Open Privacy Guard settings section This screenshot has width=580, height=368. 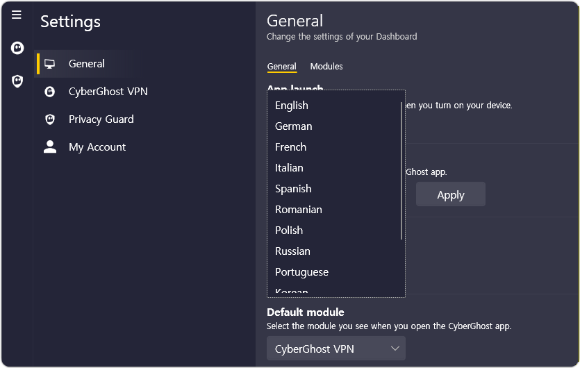click(144, 119)
